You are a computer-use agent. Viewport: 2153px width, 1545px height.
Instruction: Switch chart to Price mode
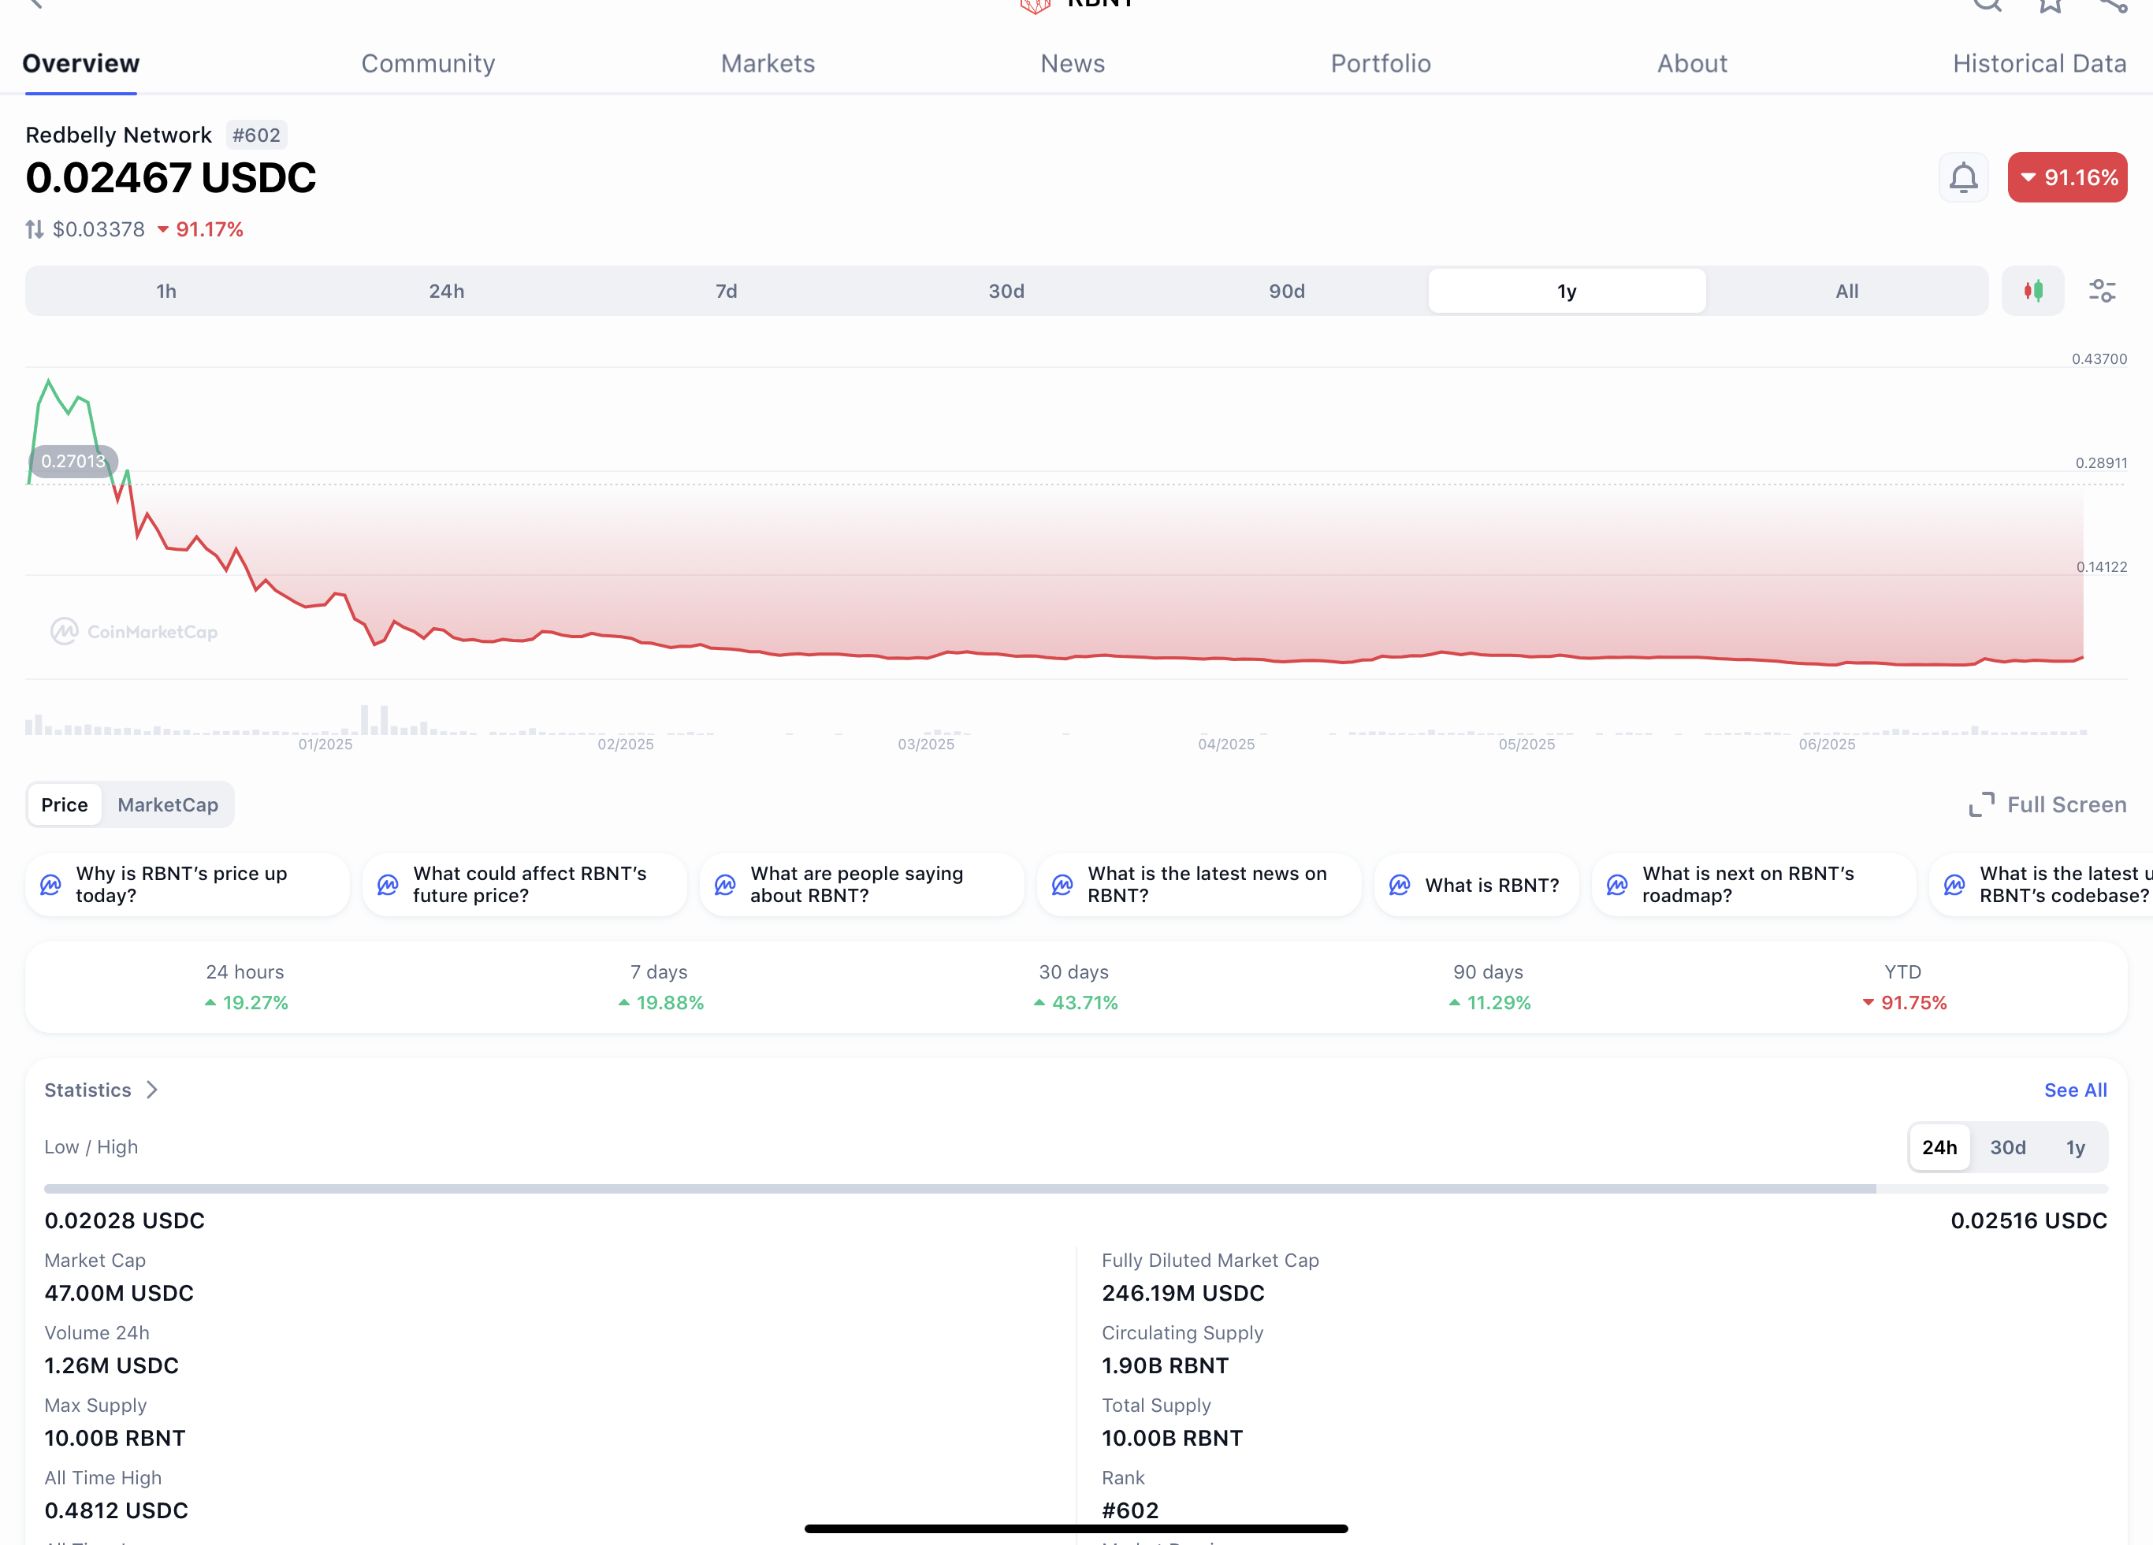65,804
